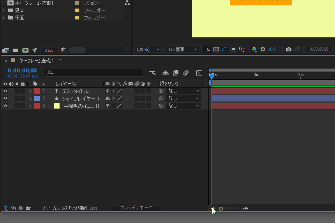Open the (20 %) magnification dropdown

pos(148,49)
